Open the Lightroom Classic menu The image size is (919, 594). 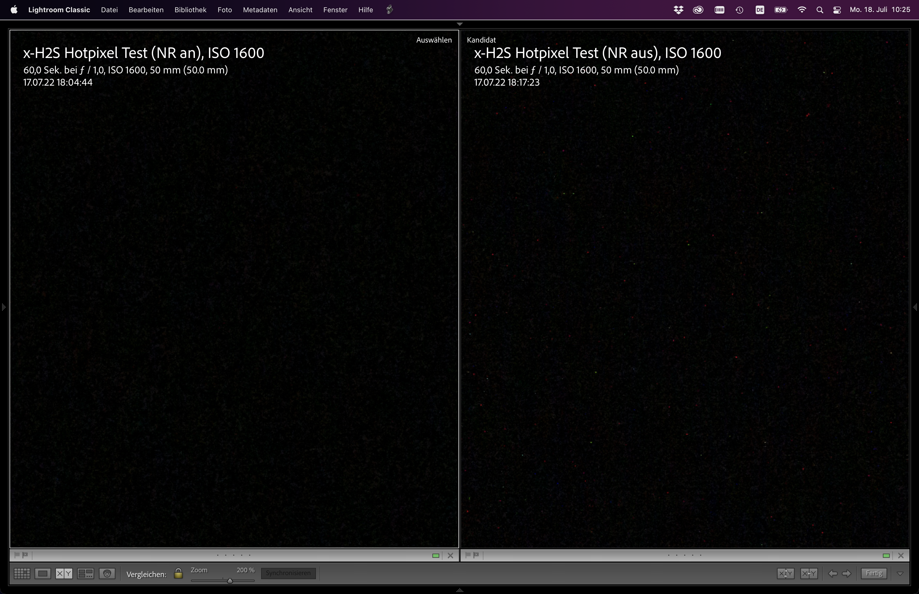(x=59, y=10)
